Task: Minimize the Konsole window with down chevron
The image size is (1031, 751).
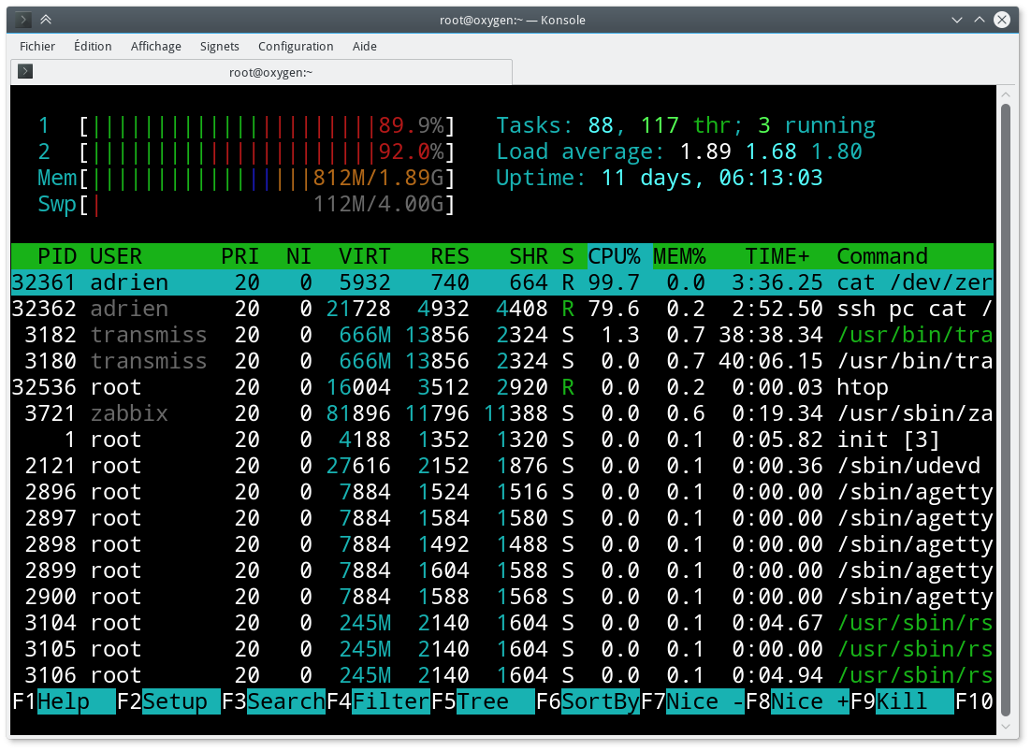Action: pos(957,20)
